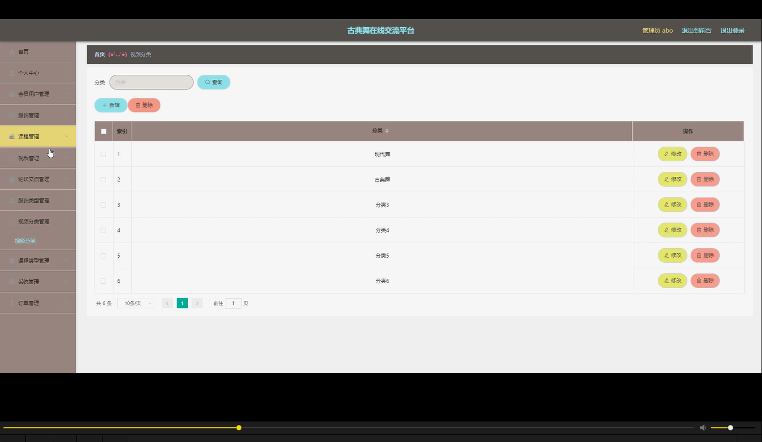Check the box for row 分类3
This screenshot has height=442, width=762.
[x=104, y=205]
